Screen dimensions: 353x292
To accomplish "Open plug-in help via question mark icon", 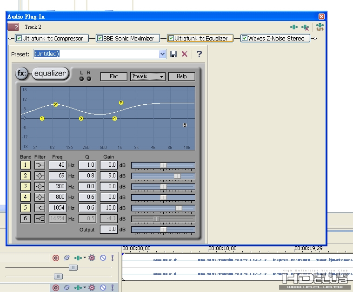I will tap(199, 54).
